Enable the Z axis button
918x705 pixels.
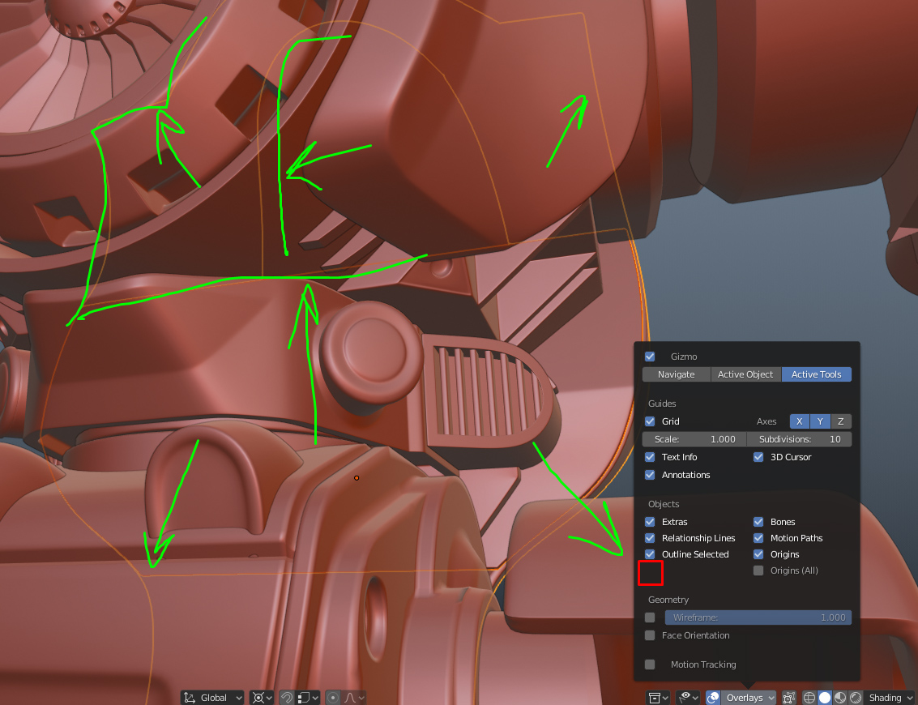(x=841, y=421)
